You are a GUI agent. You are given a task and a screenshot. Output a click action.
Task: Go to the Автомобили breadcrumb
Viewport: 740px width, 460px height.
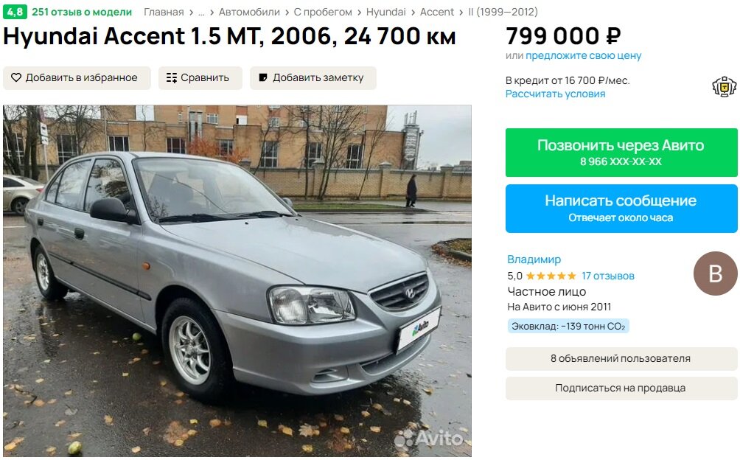tap(249, 13)
